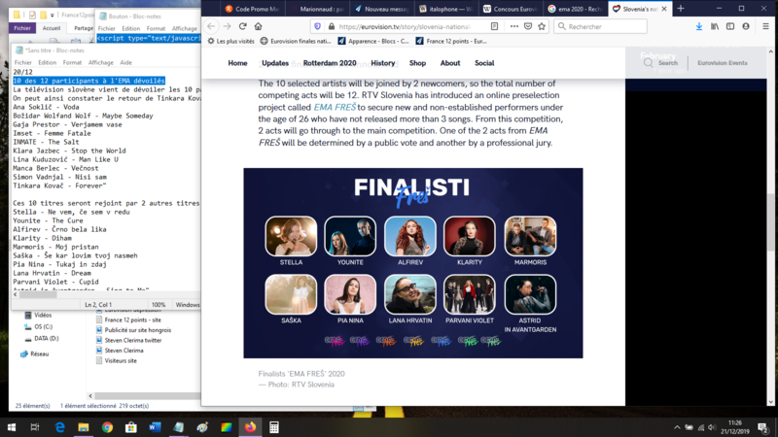Launch Chrome from taskbar
The height and width of the screenshot is (437, 778).
pyautogui.click(x=107, y=427)
